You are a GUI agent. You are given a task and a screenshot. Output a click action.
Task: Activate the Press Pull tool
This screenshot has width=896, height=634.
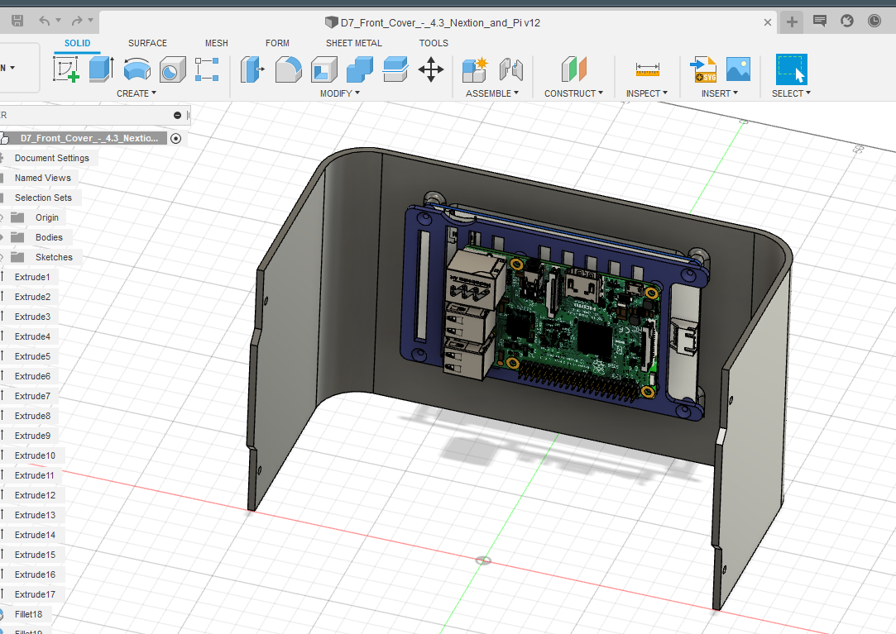coord(252,69)
